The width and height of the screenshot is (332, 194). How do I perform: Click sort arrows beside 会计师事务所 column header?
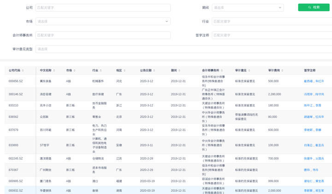pyautogui.click(x=222, y=71)
